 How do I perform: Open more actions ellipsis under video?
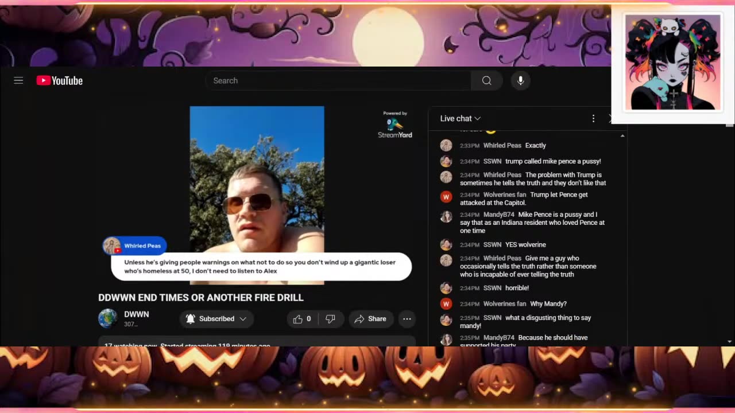[407, 319]
